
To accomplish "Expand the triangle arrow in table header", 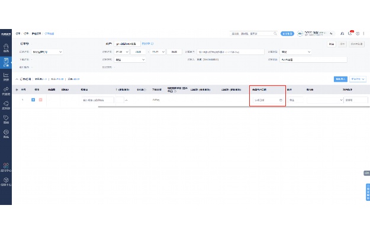I will click(17, 89).
